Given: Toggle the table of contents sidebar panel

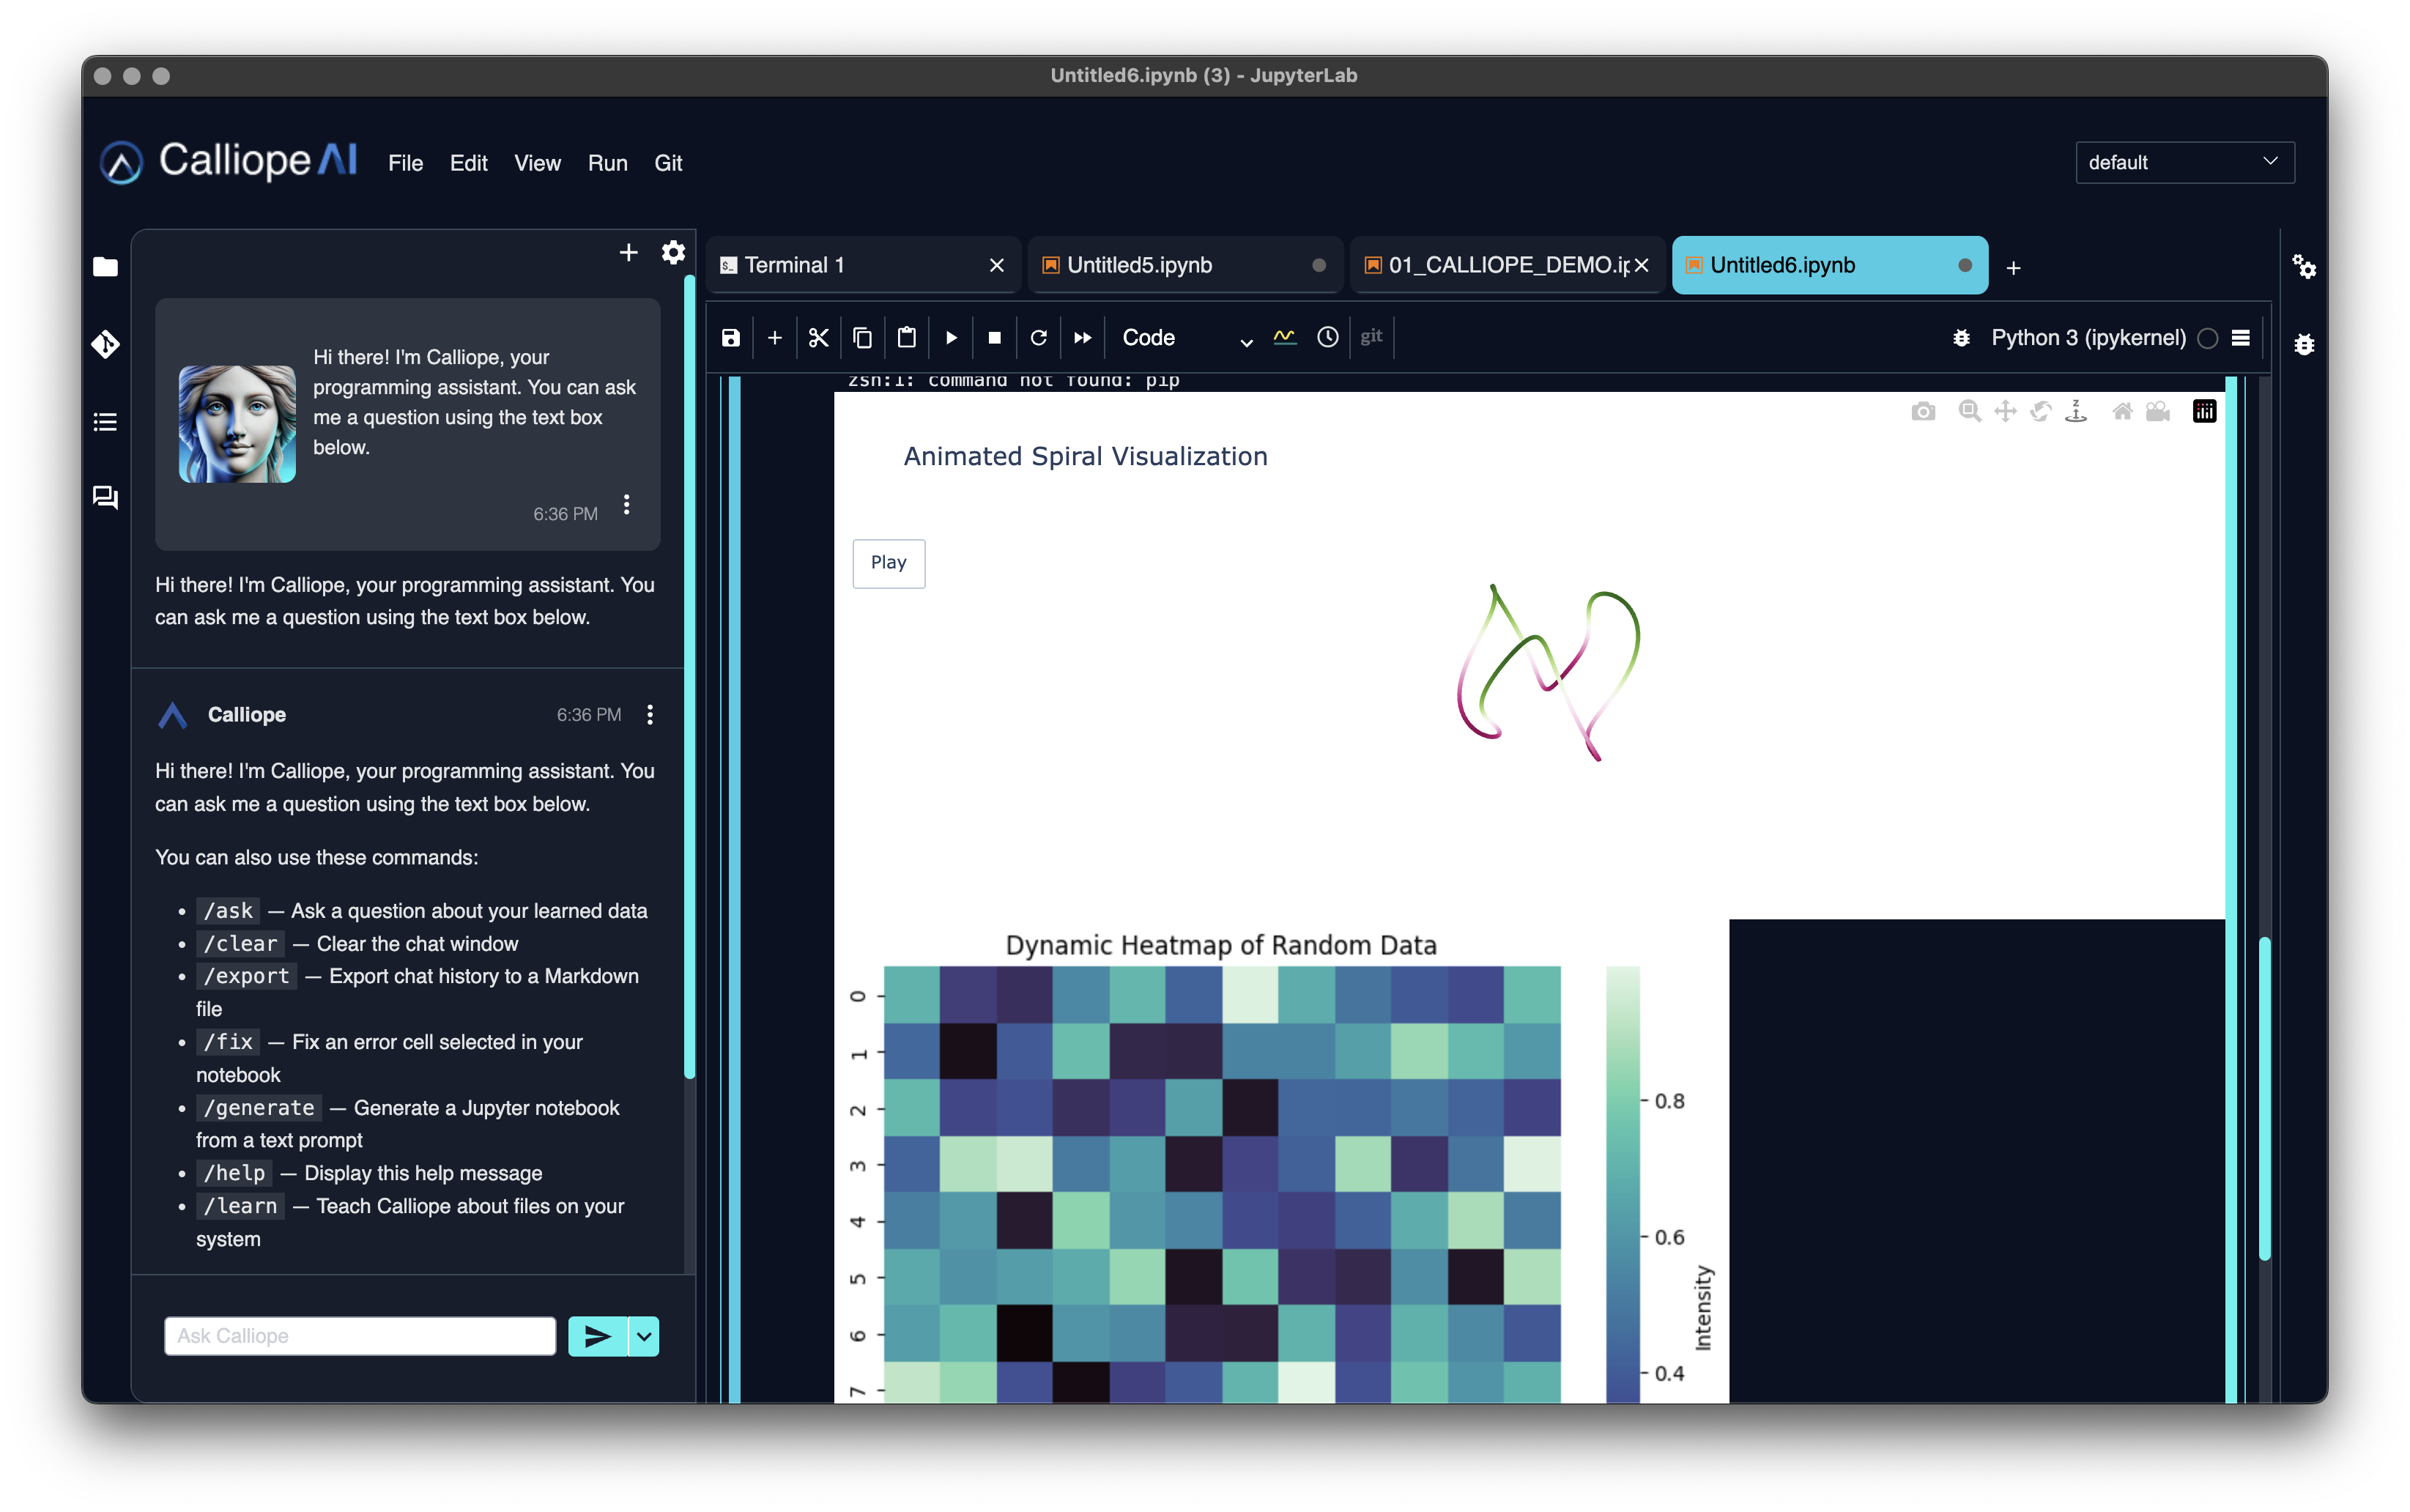Looking at the screenshot, I should (x=105, y=421).
